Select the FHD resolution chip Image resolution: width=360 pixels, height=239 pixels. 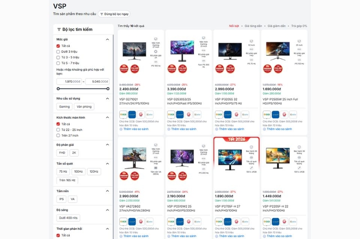[x=62, y=153]
